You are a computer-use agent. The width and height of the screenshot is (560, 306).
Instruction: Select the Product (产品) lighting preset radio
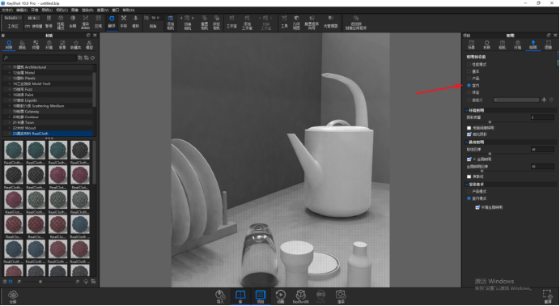(x=469, y=79)
